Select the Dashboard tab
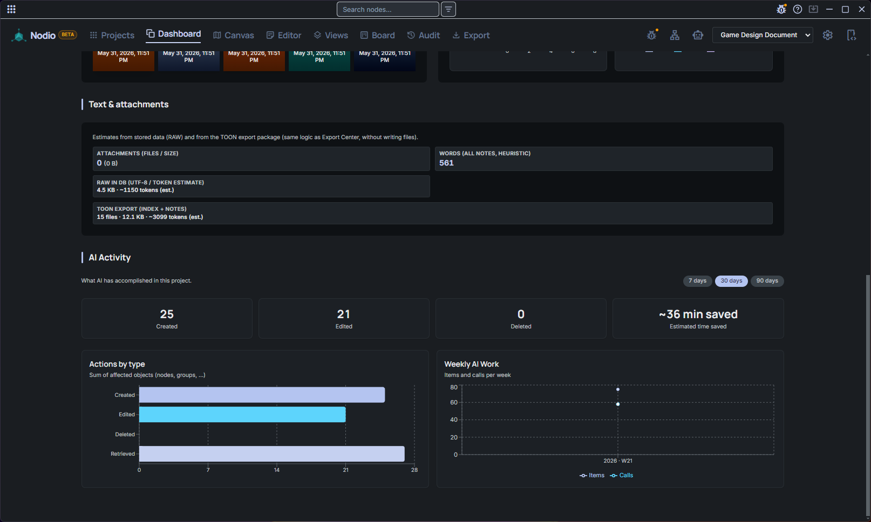871x522 pixels. point(174,34)
